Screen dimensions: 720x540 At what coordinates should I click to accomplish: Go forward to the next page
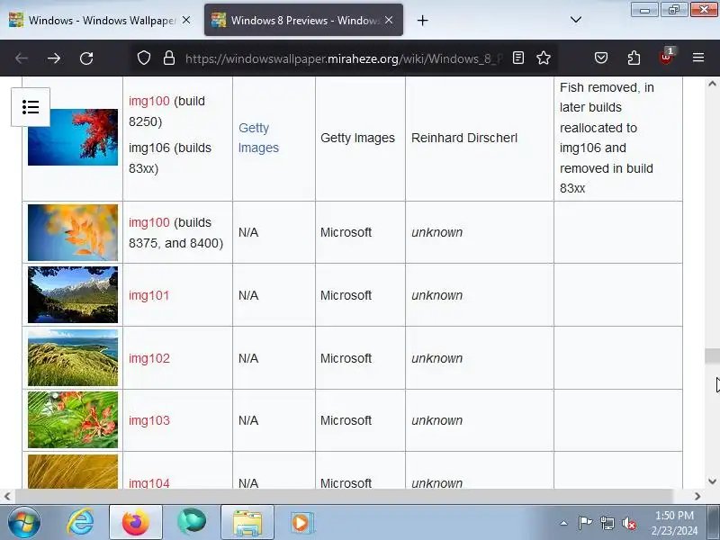[x=54, y=58]
